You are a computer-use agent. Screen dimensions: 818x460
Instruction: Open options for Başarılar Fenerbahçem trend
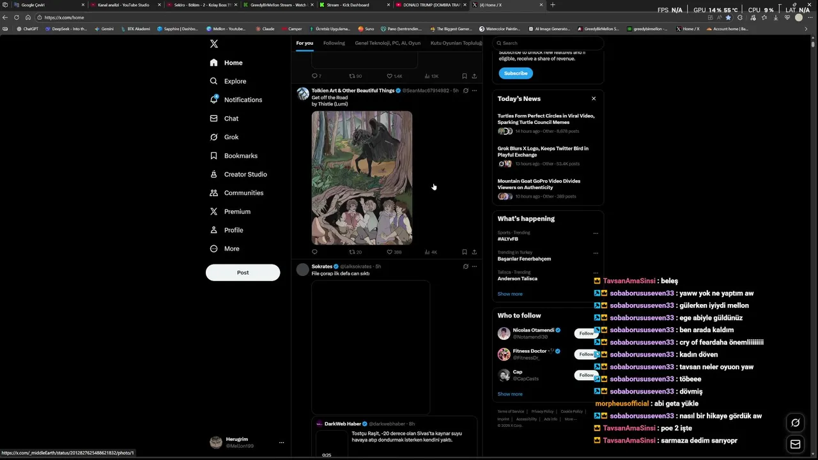tap(596, 254)
